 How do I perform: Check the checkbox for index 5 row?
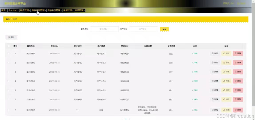[x=9, y=90]
